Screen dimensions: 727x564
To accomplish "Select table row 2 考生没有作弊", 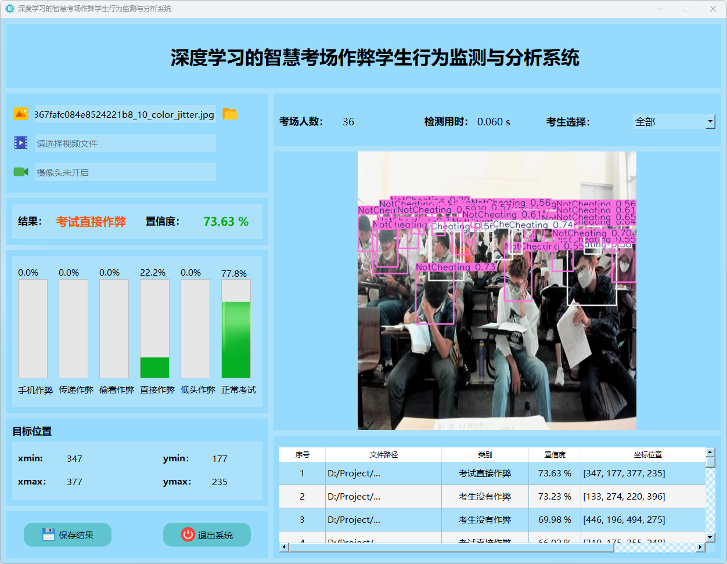I will pyautogui.click(x=485, y=497).
